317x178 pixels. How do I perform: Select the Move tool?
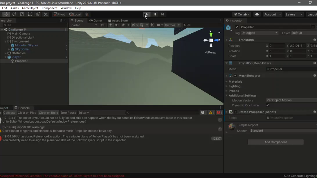click(6, 14)
